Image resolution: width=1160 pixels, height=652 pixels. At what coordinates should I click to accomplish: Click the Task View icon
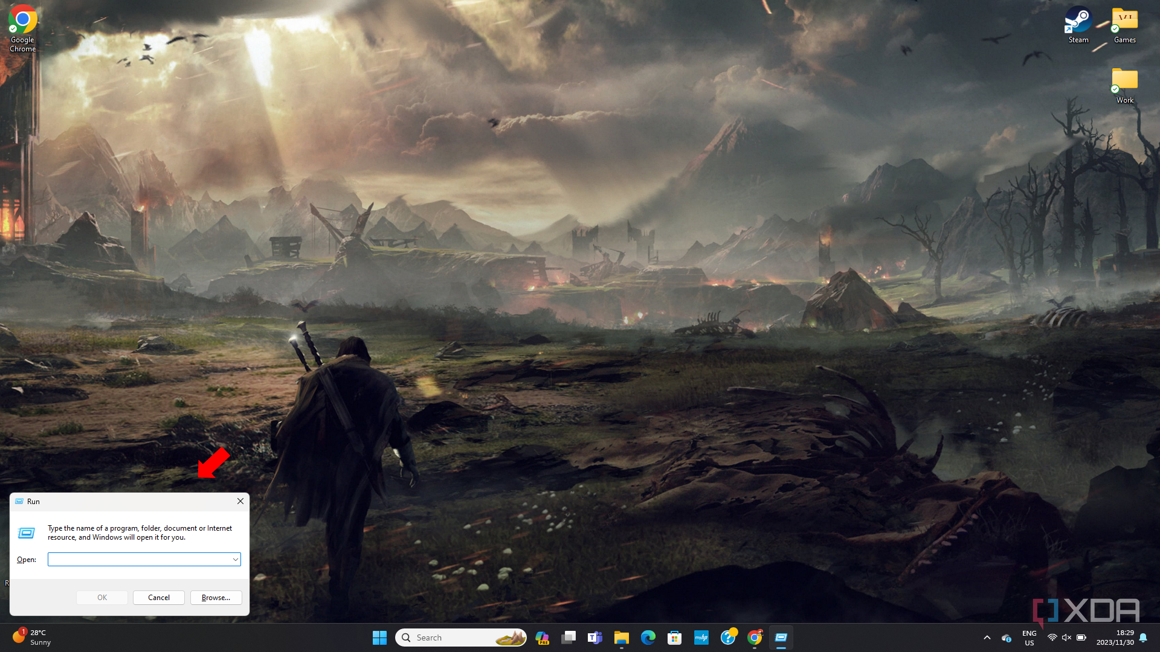[568, 638]
